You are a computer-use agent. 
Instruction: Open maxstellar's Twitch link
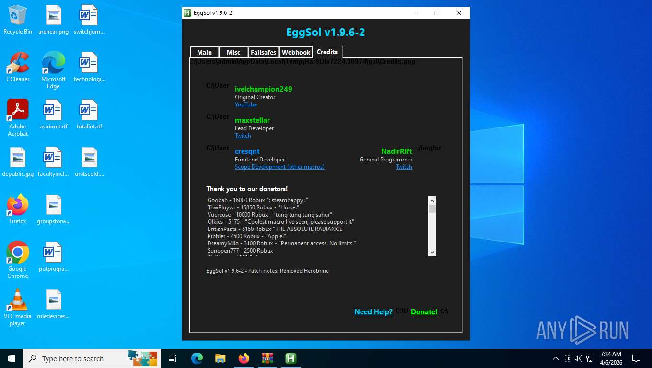243,136
